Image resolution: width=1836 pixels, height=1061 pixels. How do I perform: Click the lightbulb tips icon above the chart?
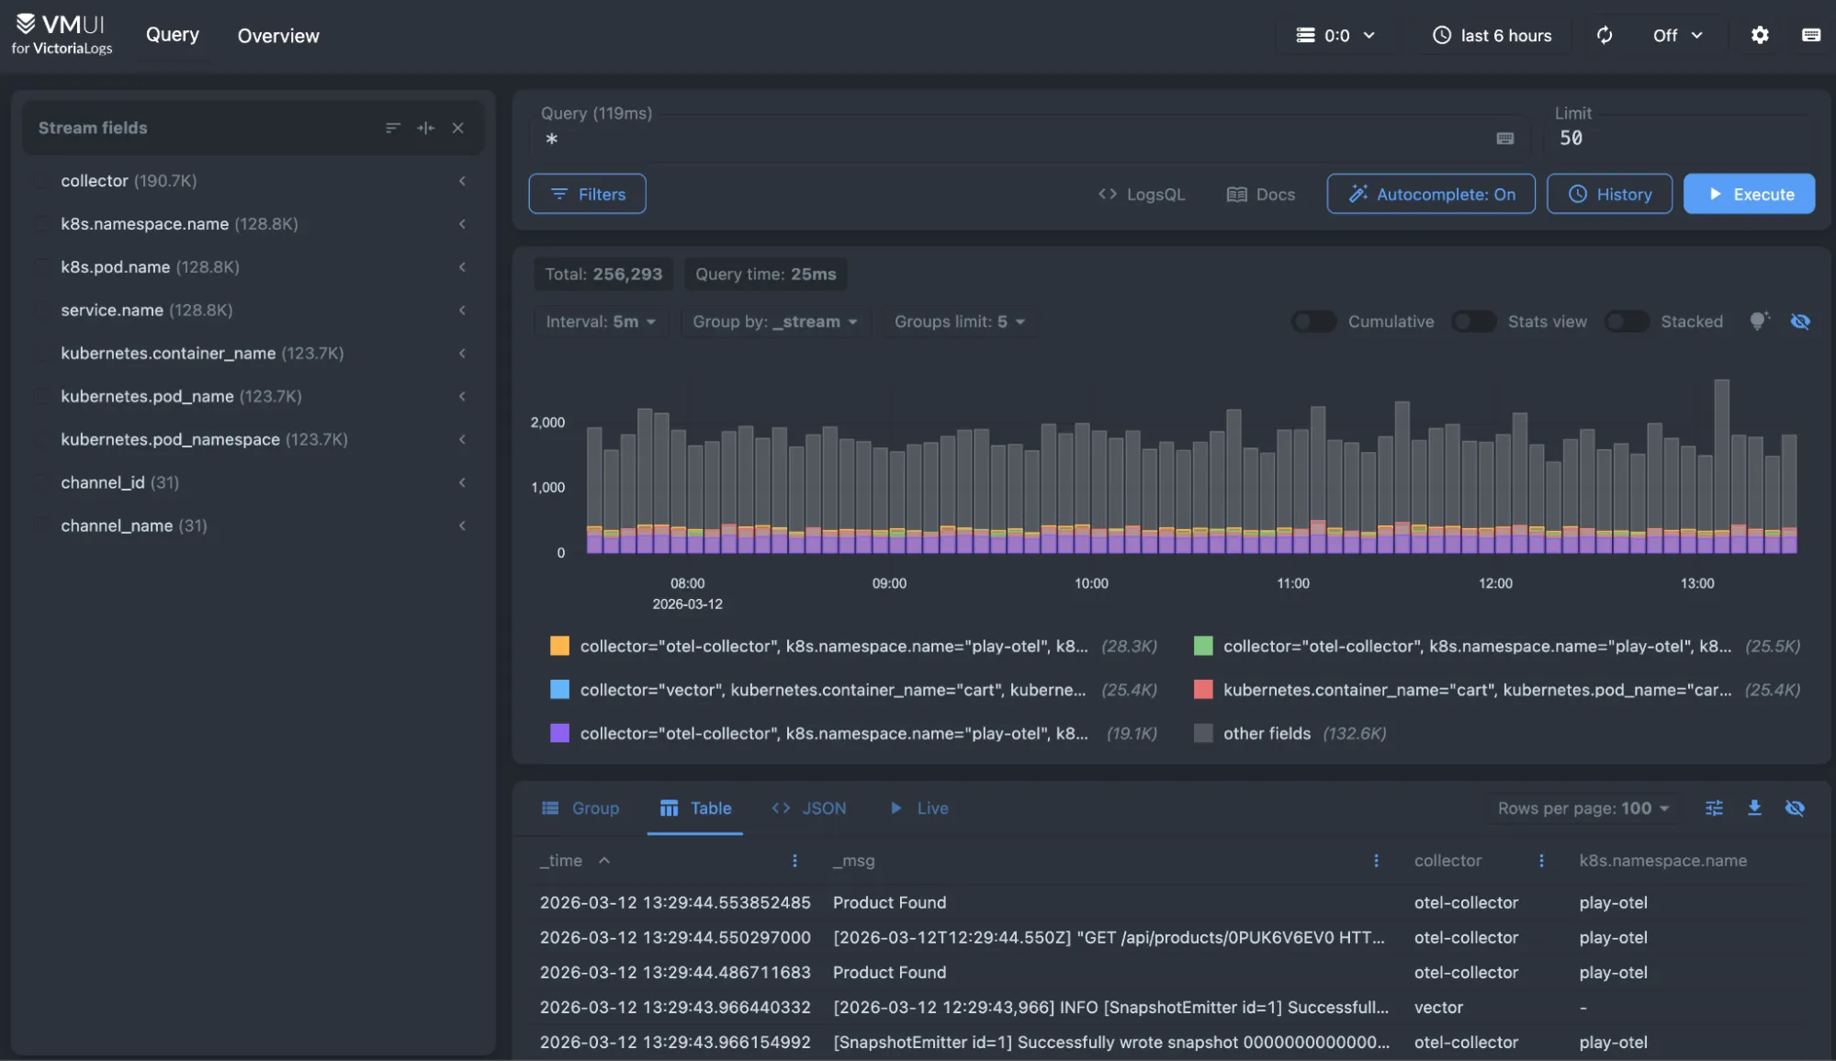coord(1758,321)
